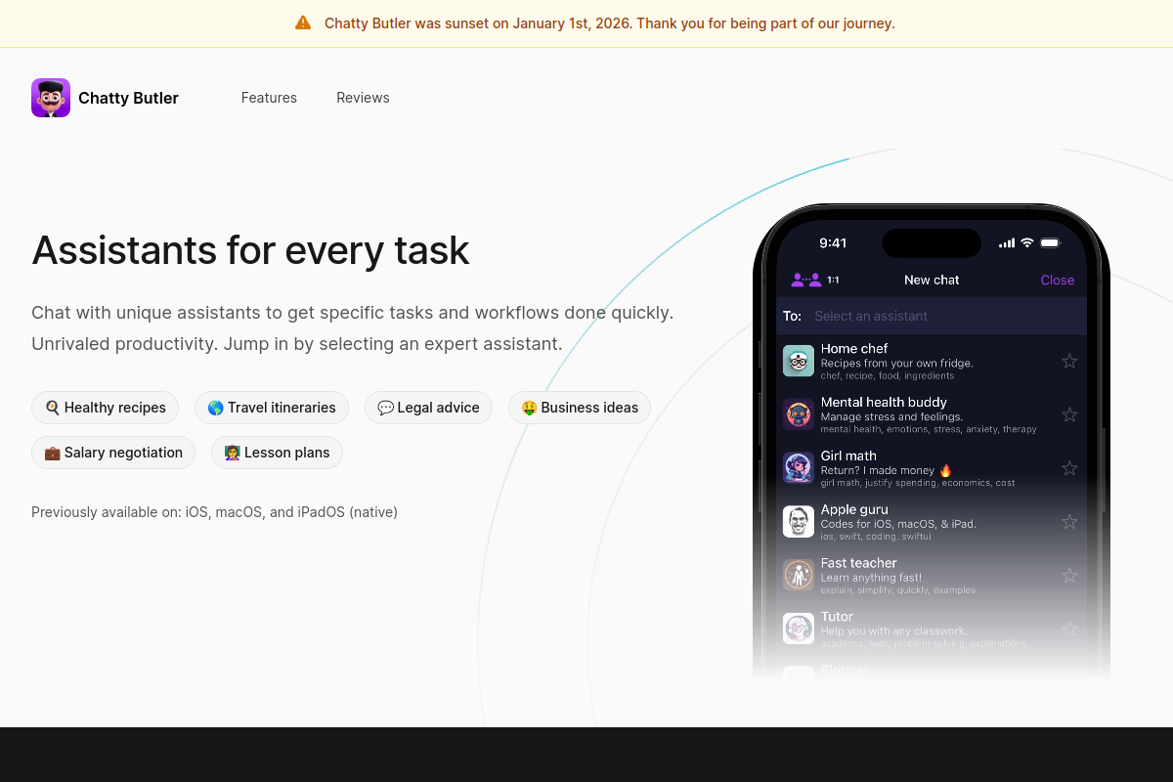Image resolution: width=1173 pixels, height=782 pixels.
Task: Click the sunset announcement banner text
Action: point(610,23)
